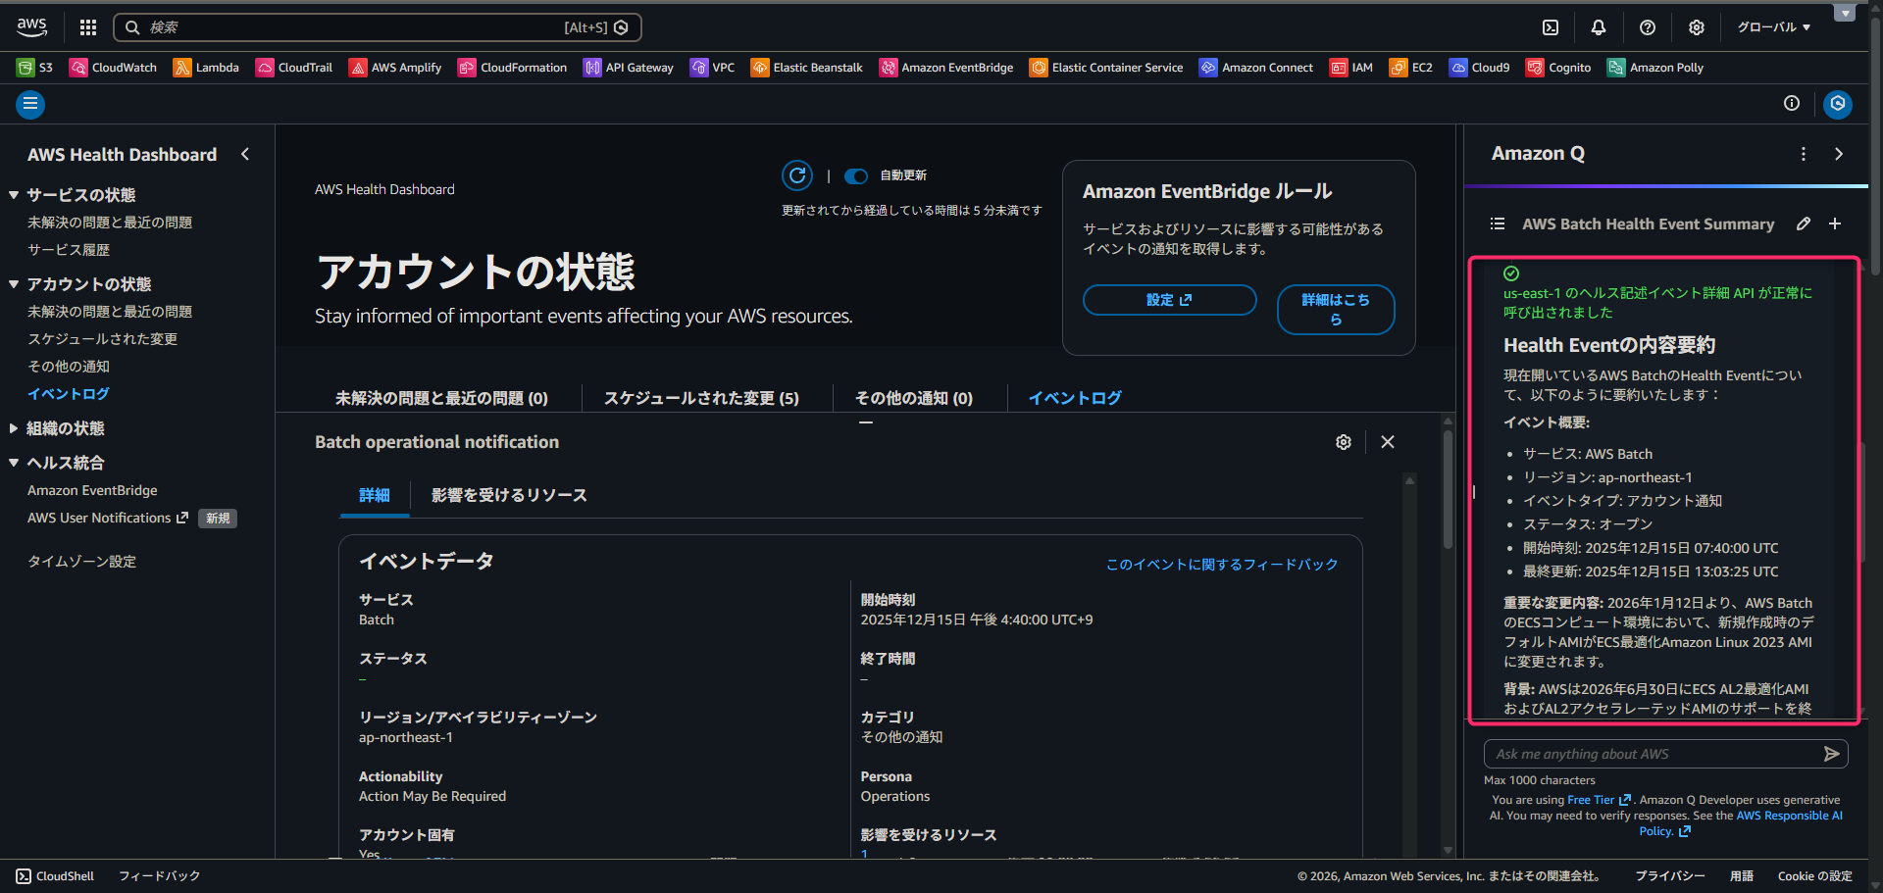1883x893 pixels.
Task: Select the イベントログ tab
Action: pos(1075,398)
